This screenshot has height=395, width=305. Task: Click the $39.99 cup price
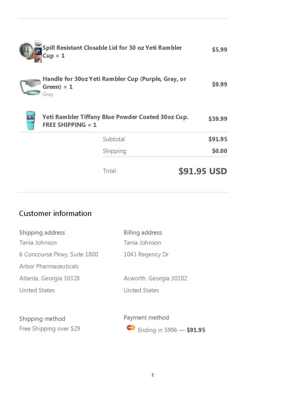pyautogui.click(x=218, y=119)
